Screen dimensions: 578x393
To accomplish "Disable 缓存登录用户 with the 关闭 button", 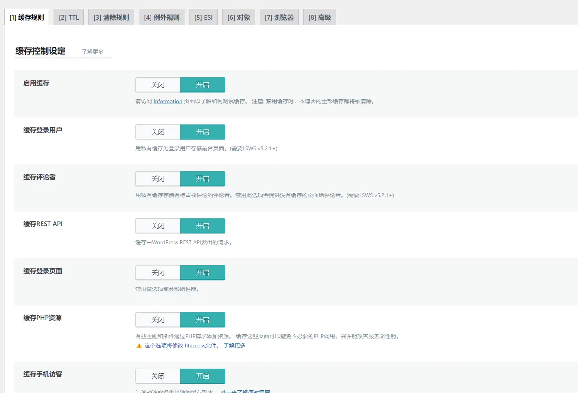I will [158, 132].
